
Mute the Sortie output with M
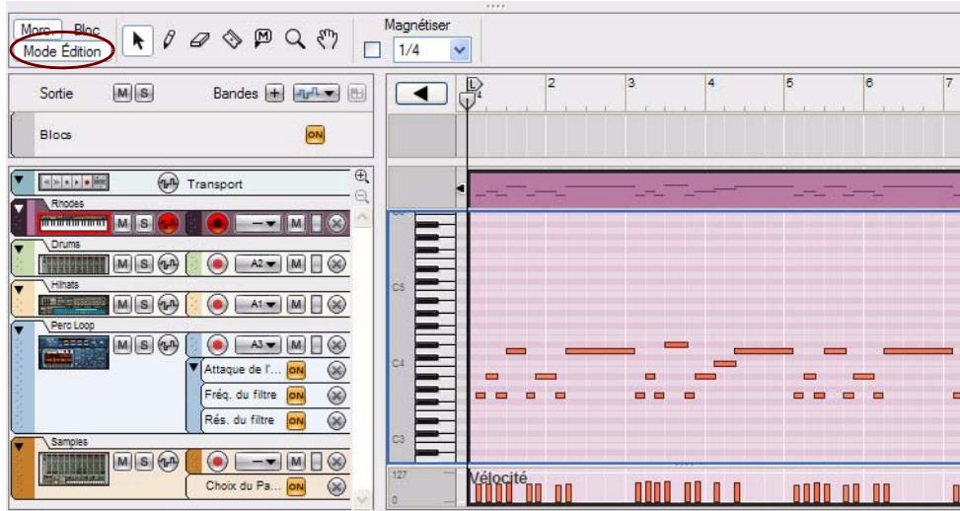(122, 93)
